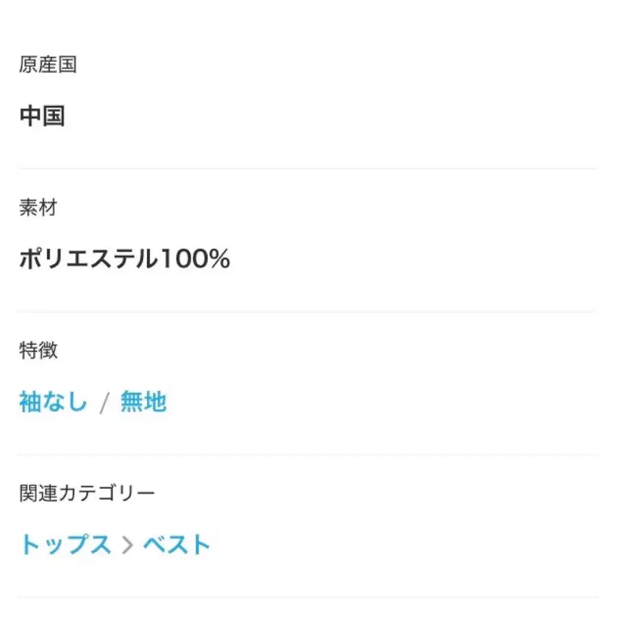Open the 袖なし feature link

pos(54,402)
